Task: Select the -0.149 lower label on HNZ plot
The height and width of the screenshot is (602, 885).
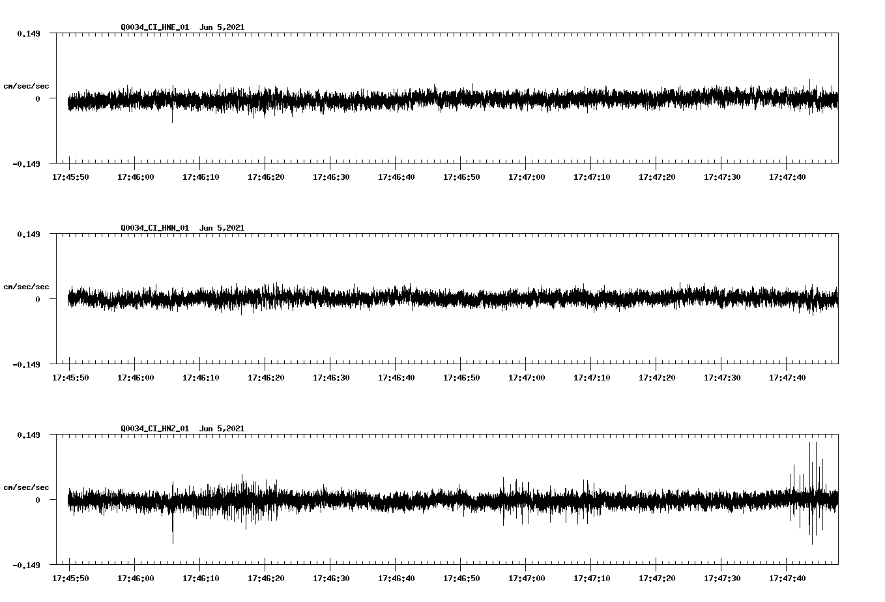Action: pos(26,565)
